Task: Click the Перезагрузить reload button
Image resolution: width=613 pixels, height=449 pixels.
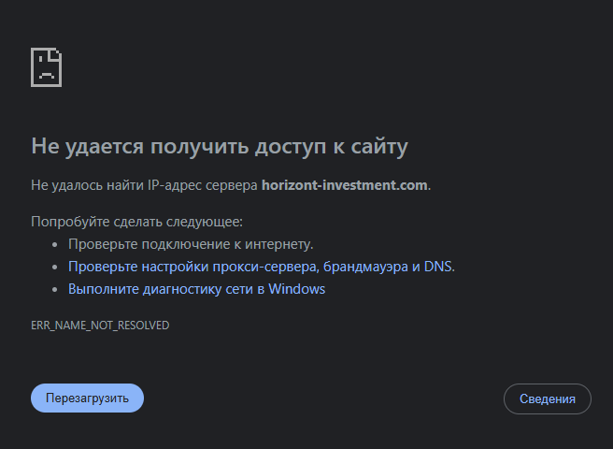Action: coord(87,398)
